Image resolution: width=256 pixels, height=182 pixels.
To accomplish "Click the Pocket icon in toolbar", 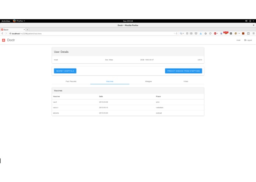I will [196, 34].
